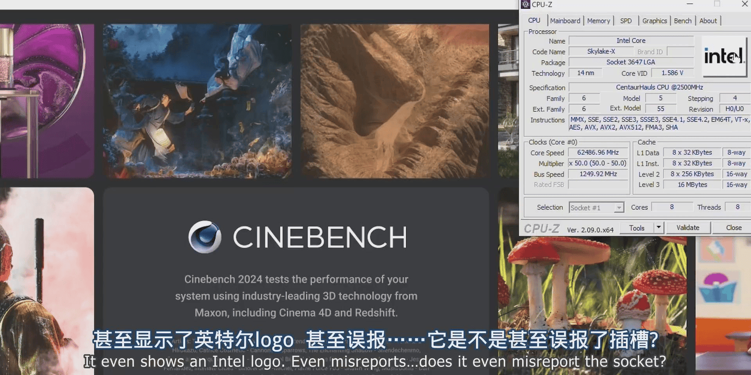Click the night scene with lantern thumbnail
The width and height of the screenshot is (751, 375).
pyautogui.click(x=197, y=101)
